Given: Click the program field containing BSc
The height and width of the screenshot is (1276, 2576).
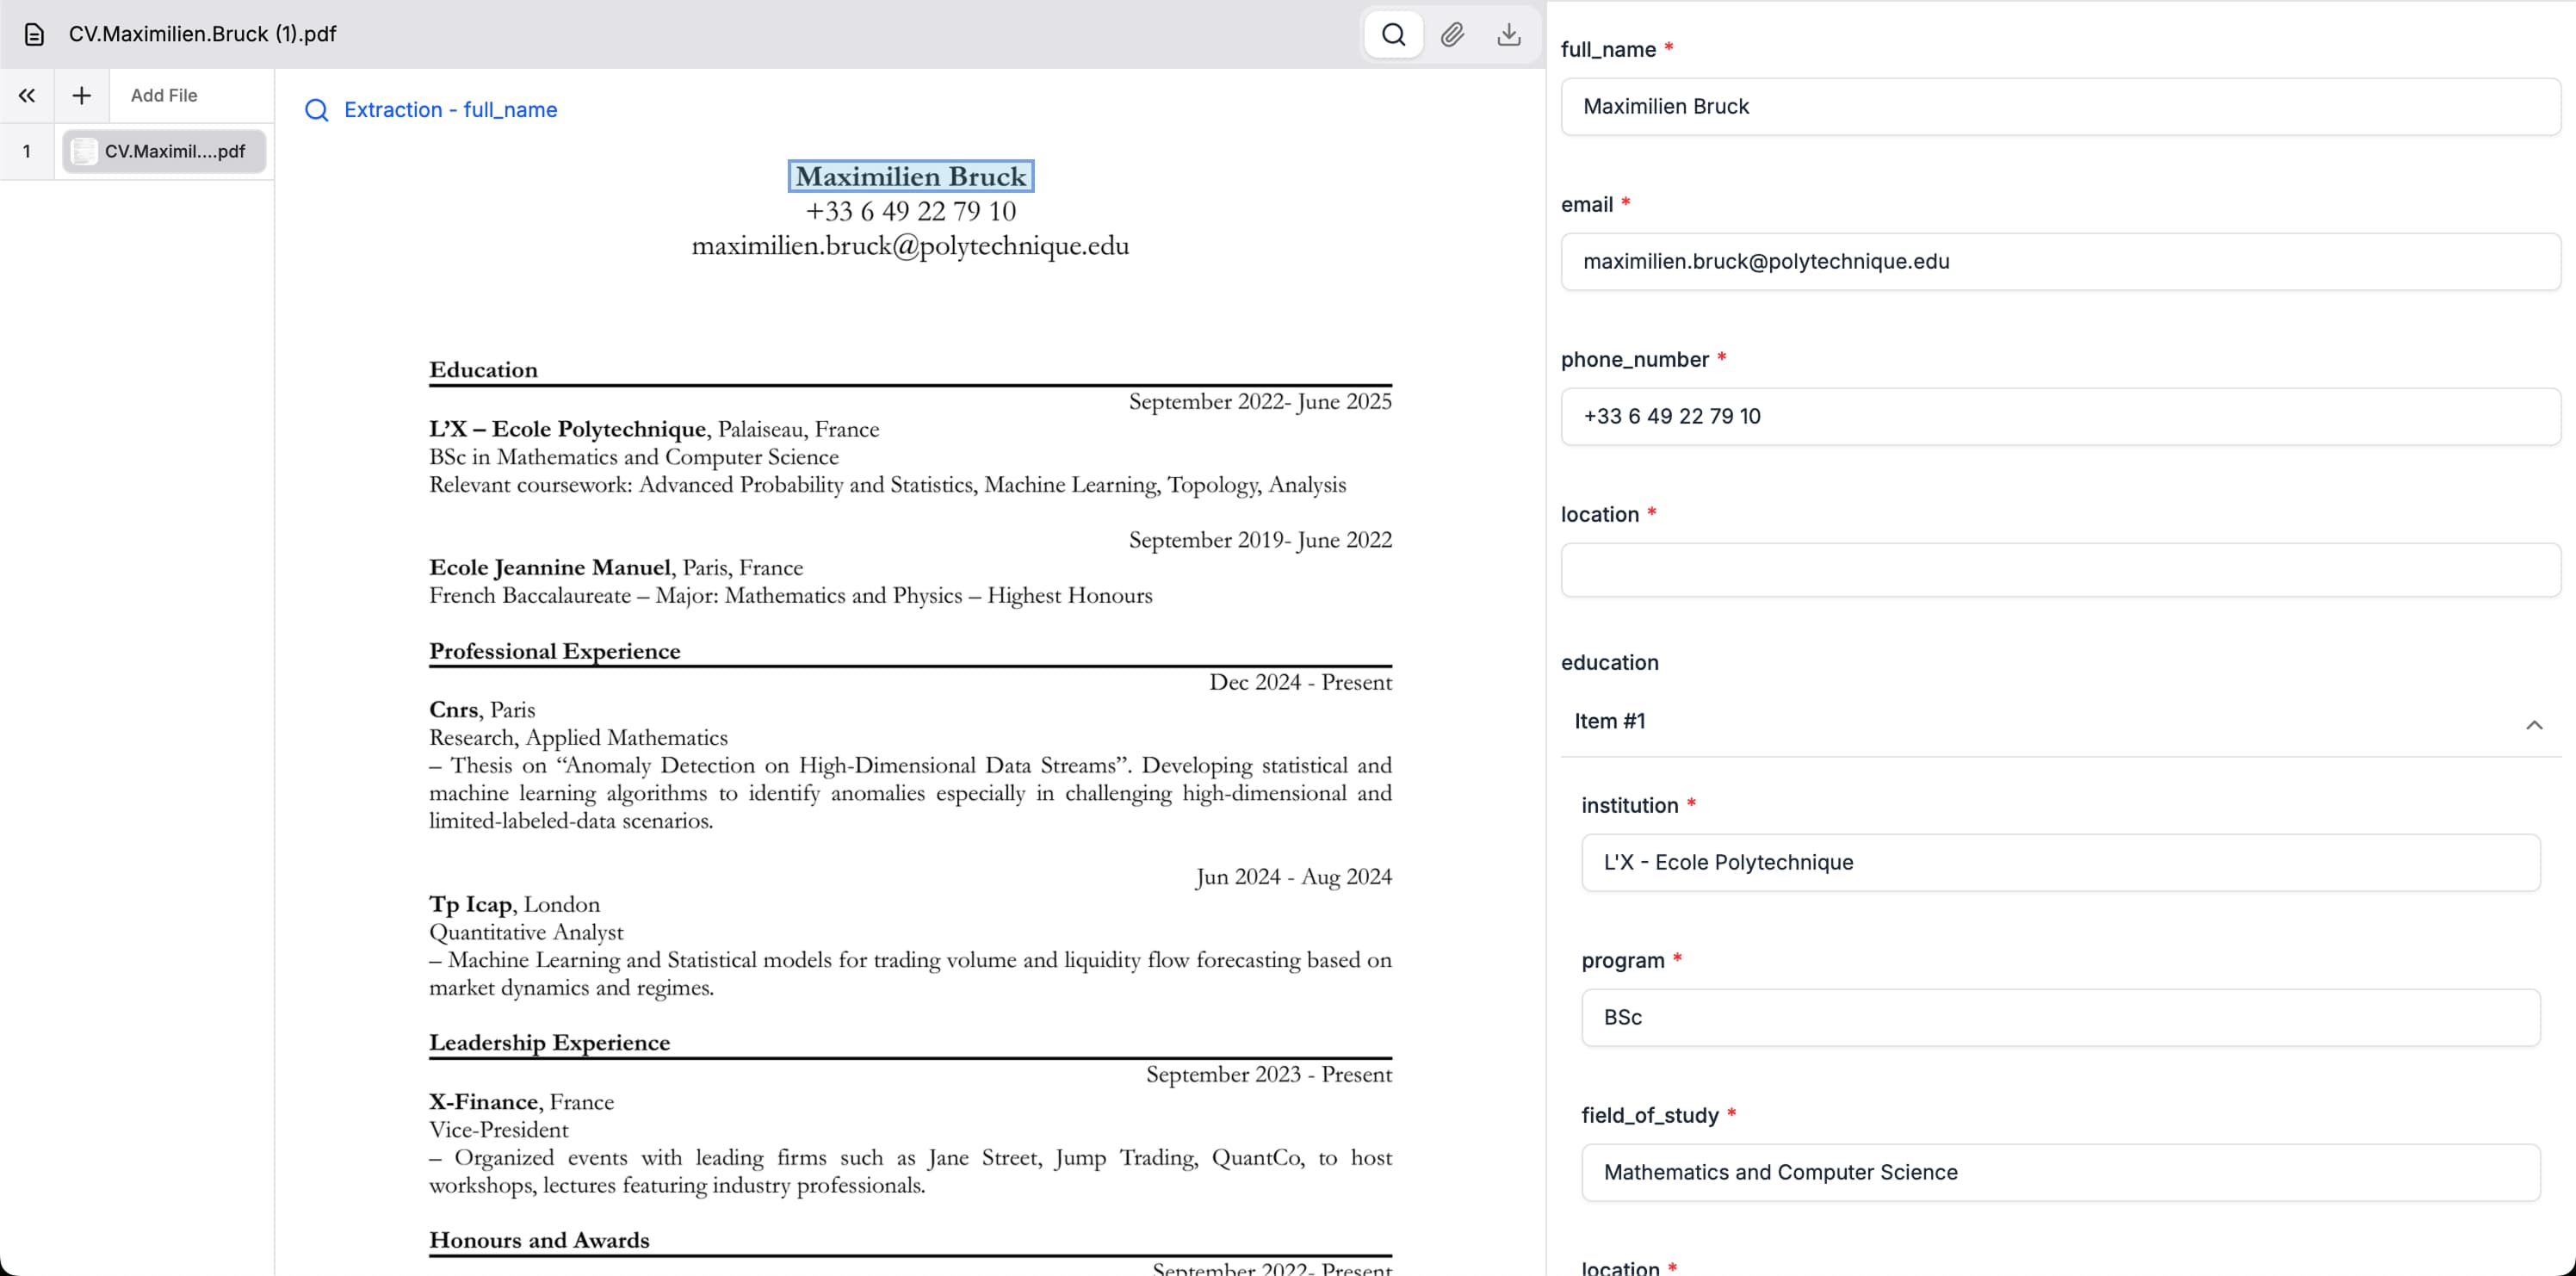Looking at the screenshot, I should click(x=2060, y=1018).
